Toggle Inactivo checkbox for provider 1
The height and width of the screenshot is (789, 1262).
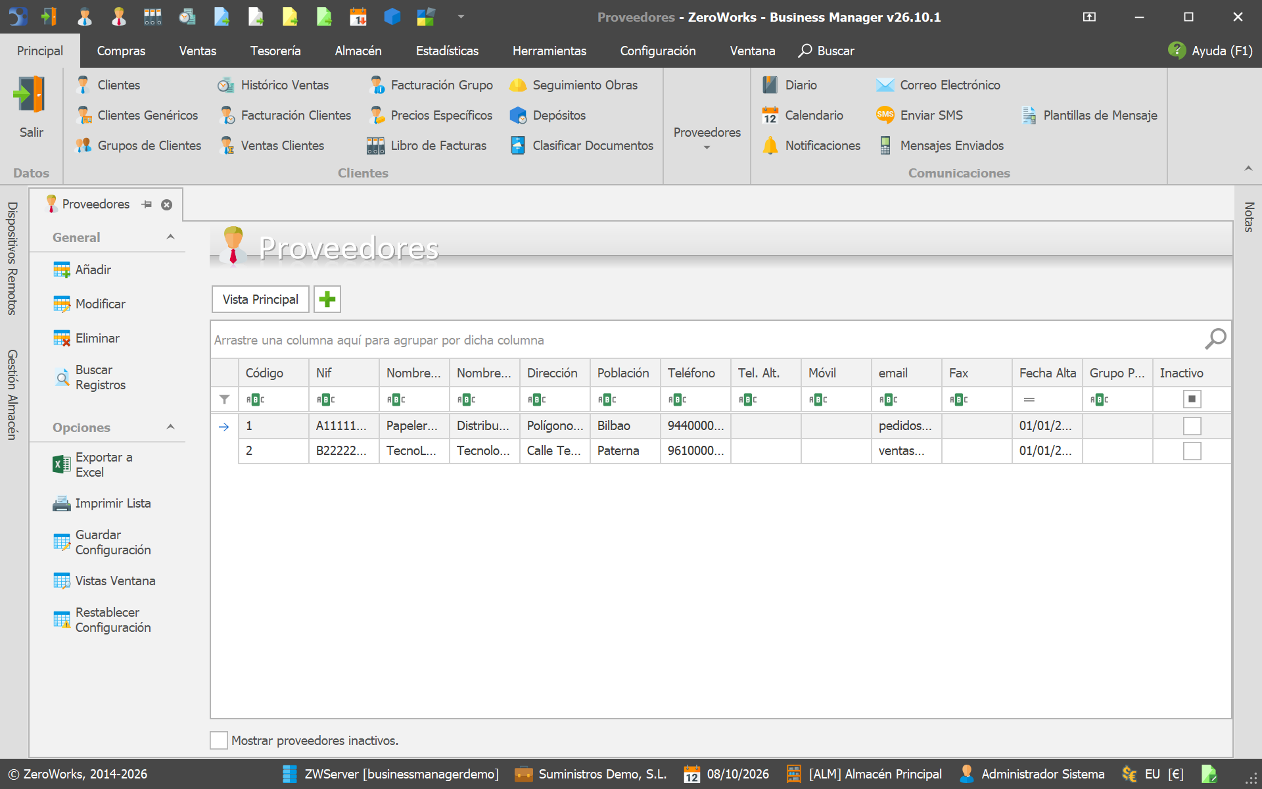coord(1192,426)
